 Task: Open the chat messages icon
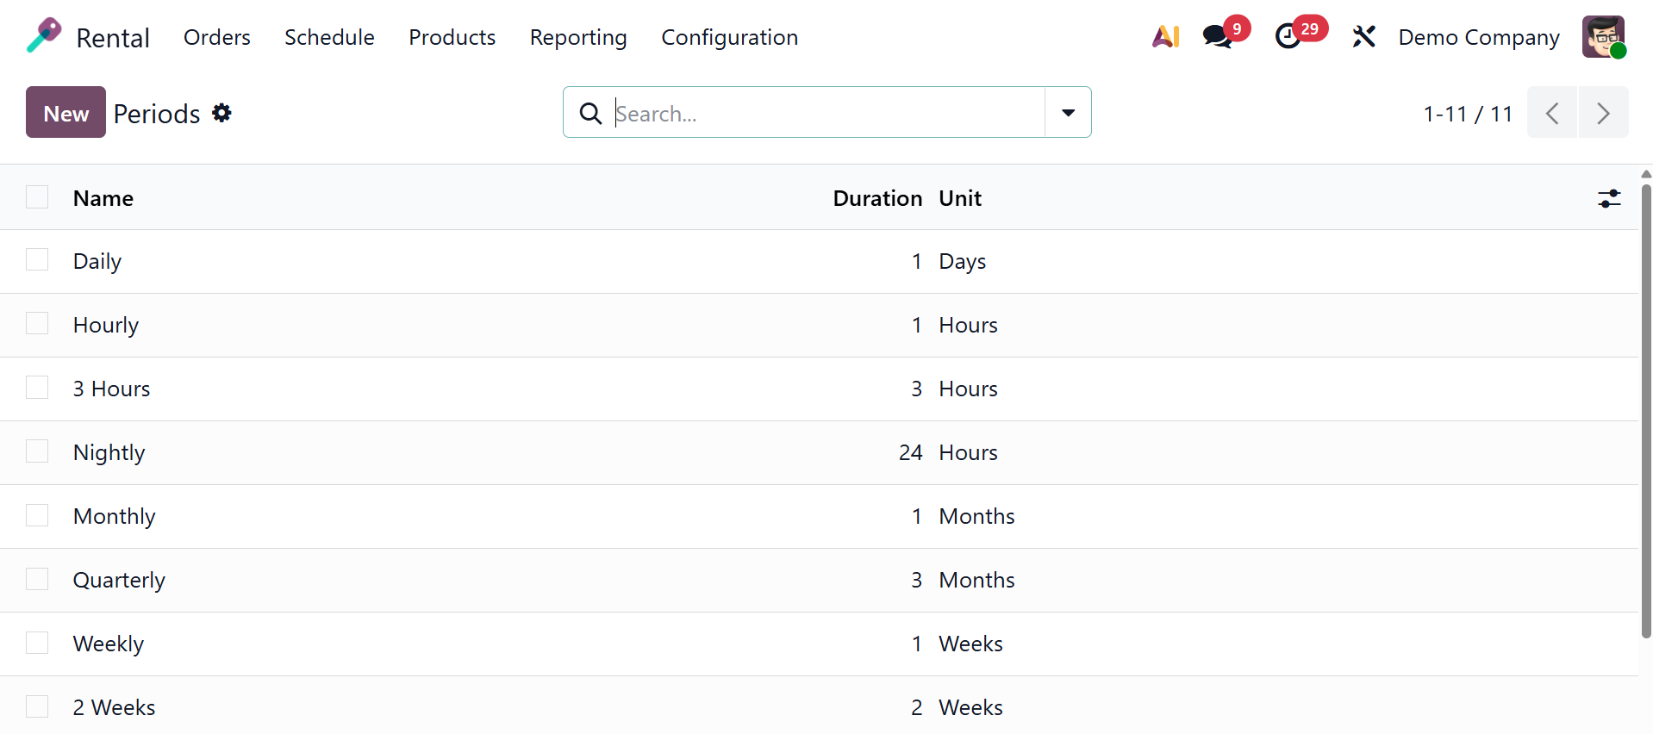point(1217,36)
